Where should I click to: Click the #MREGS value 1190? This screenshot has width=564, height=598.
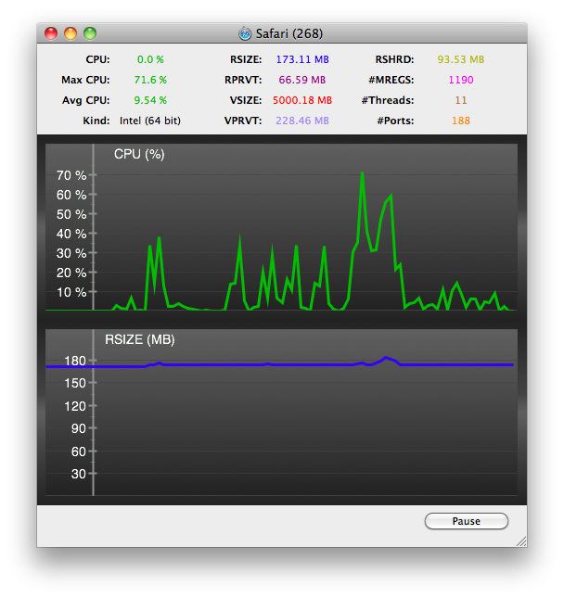point(461,80)
